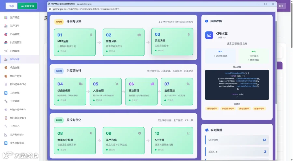Click the site info icon in Chrome address bar
This screenshot has height=161, width=293.
[x=50, y=9]
